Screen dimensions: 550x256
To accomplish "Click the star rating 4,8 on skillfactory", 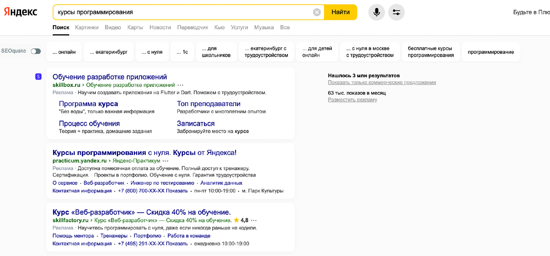I will (x=241, y=220).
